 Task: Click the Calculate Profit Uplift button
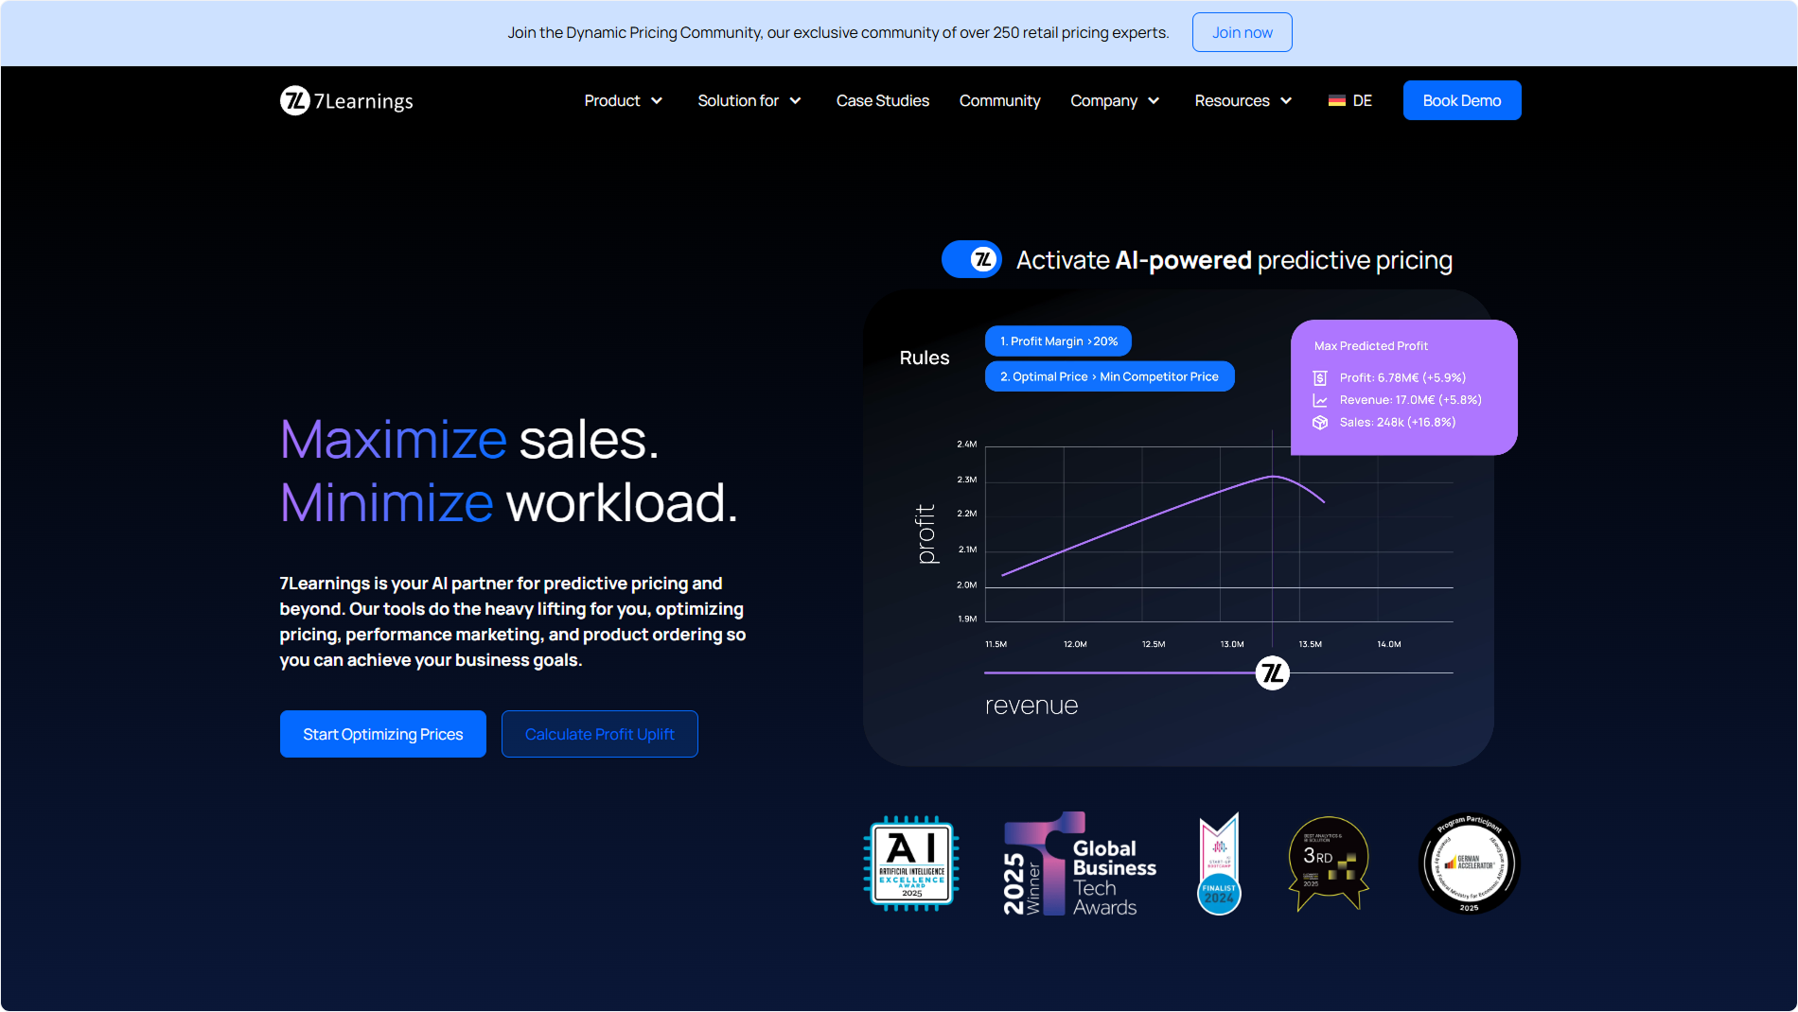tap(599, 734)
